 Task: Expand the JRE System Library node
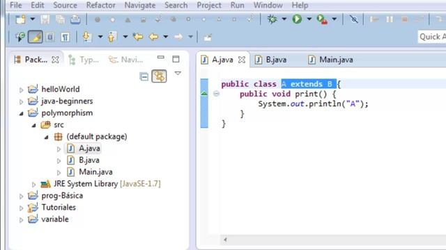click(x=34, y=185)
